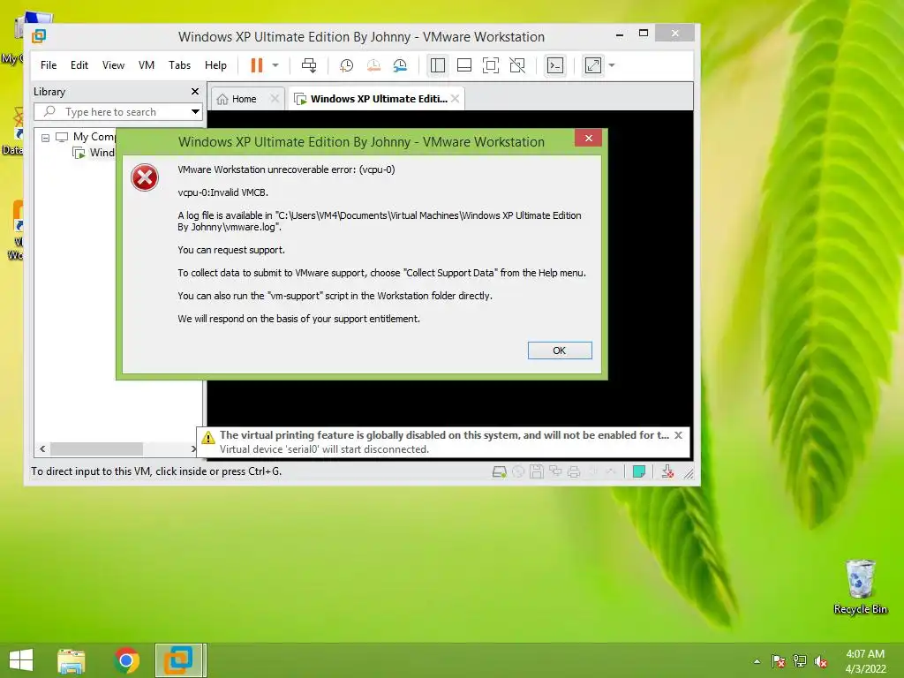Launch Google Chrome from the taskbar

click(126, 660)
